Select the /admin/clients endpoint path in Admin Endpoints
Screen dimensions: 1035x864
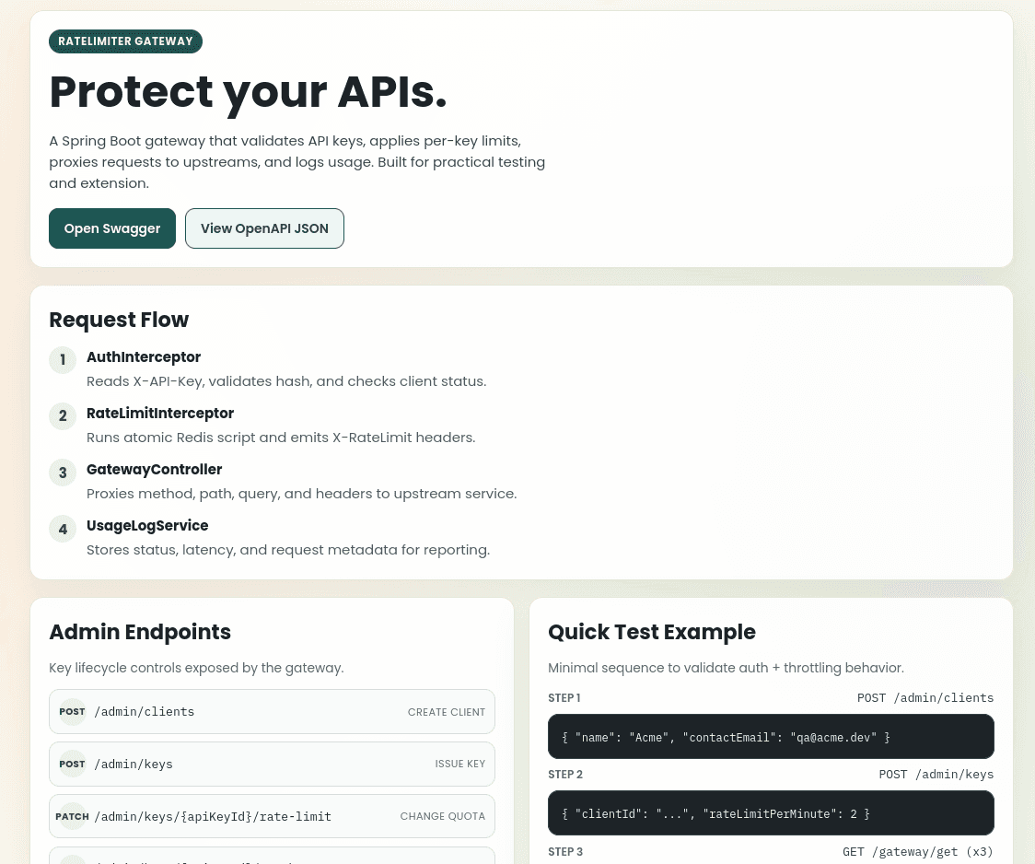click(x=145, y=711)
